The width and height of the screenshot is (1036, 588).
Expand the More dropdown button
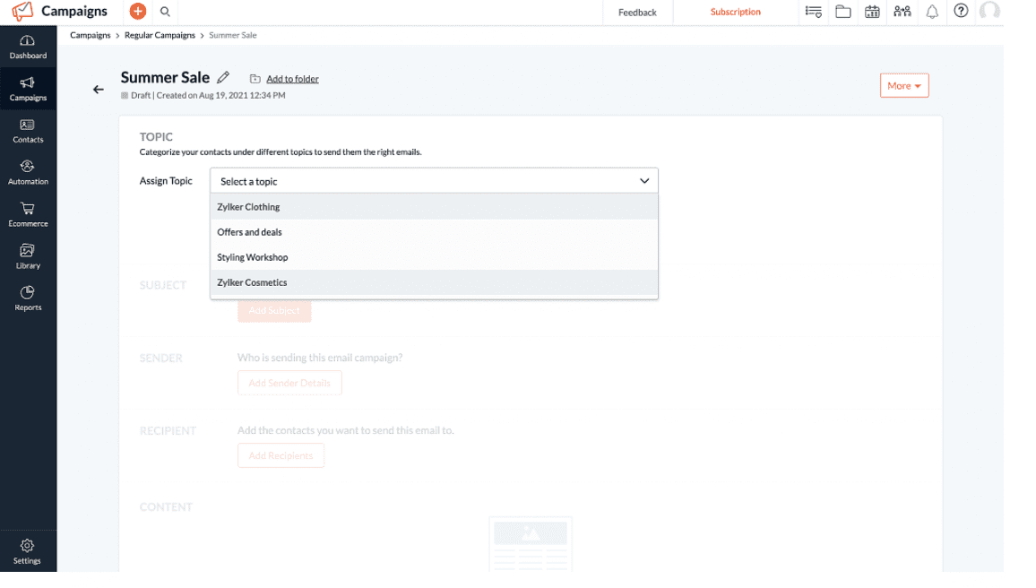coord(903,86)
